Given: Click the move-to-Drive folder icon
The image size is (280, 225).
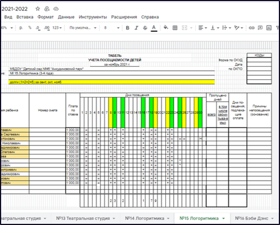Looking at the screenshot, I should 47,9.
